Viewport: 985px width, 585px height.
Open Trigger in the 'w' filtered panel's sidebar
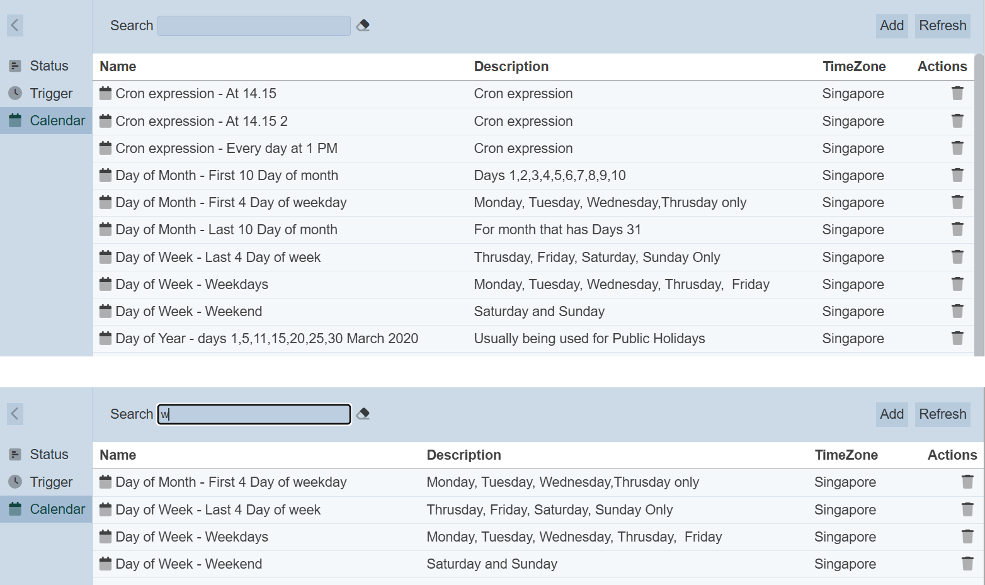pos(50,482)
